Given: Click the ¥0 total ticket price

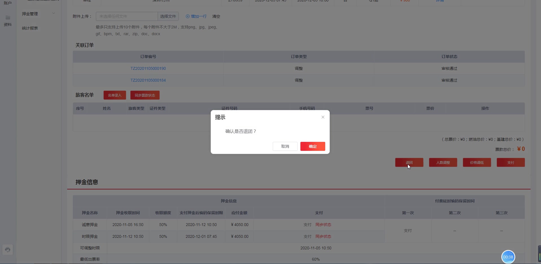Looking at the screenshot, I should (521, 149).
